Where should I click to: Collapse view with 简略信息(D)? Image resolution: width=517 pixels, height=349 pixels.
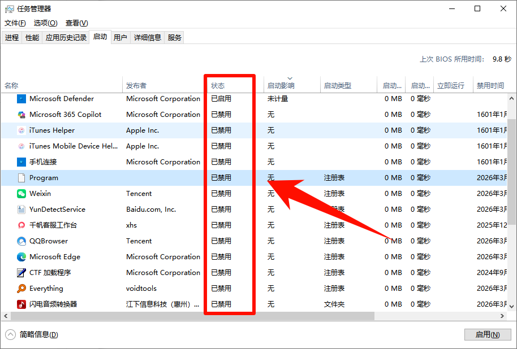(x=32, y=335)
